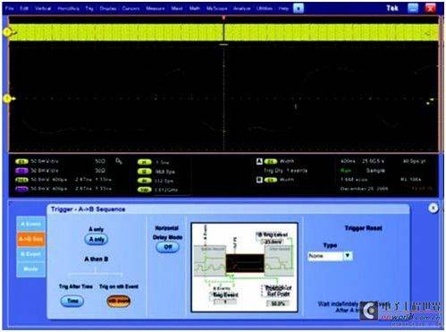Open the Trigger Reset Type dropdown
Image resolution: width=446 pixels, height=332 pixels.
pyautogui.click(x=330, y=256)
